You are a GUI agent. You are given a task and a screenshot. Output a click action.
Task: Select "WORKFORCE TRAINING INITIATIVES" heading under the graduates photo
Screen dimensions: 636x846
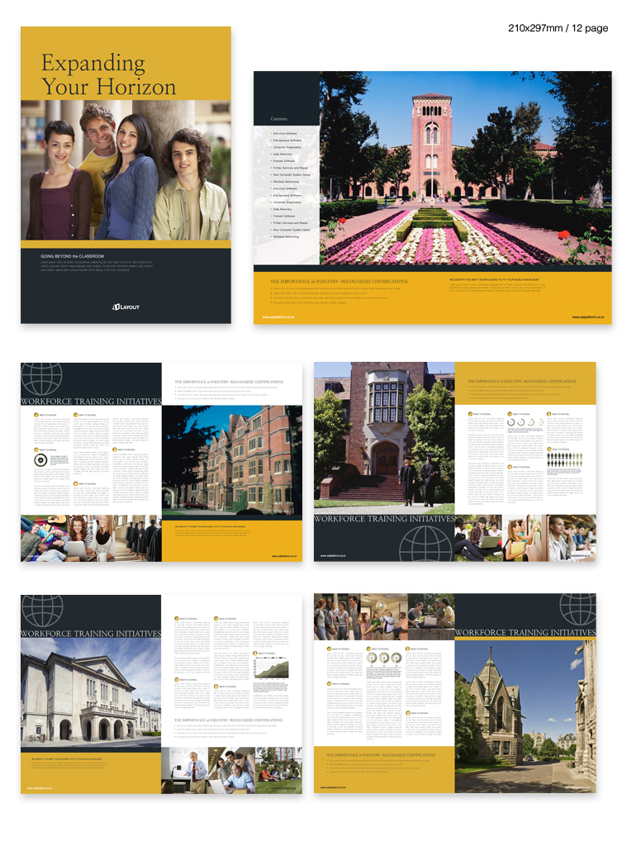[384, 519]
